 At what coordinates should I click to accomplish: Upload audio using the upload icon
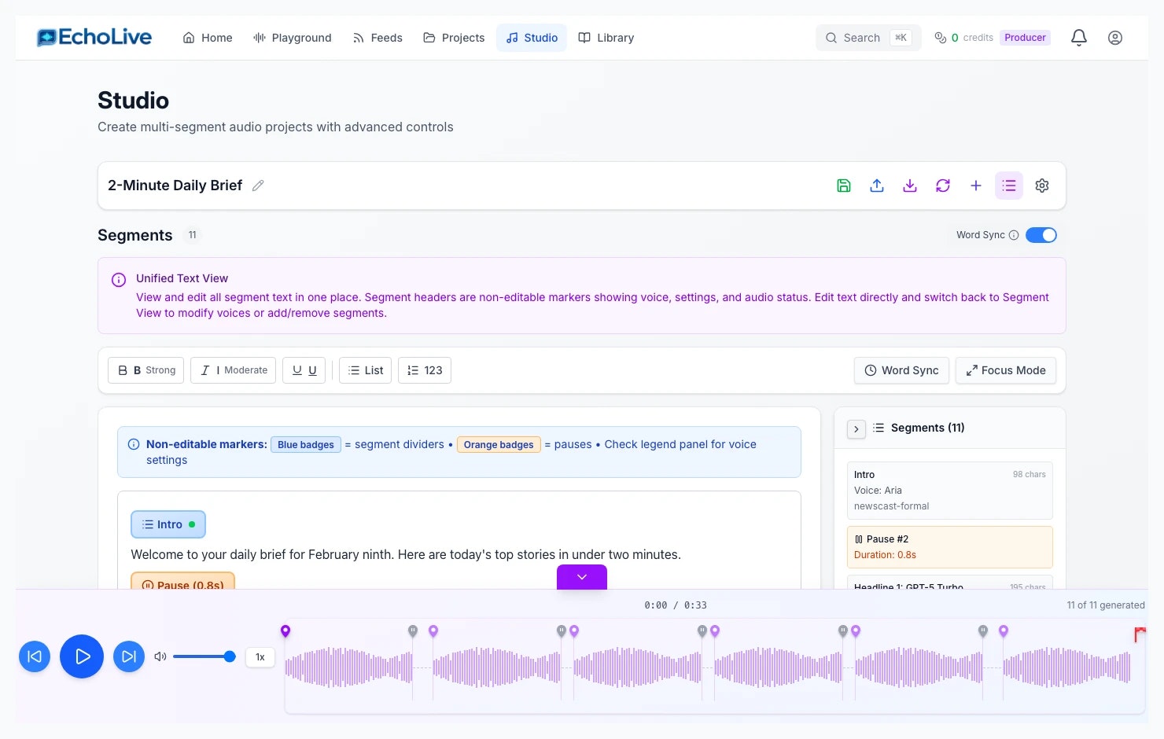tap(877, 186)
